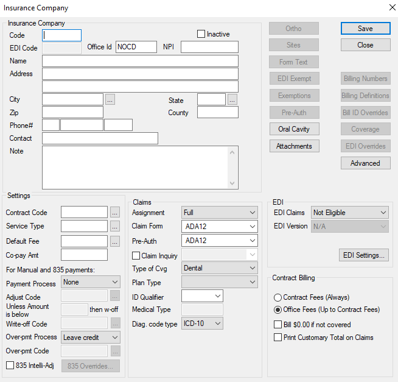Screen dimensions: 398x382
Task: Click the Advanced button
Action: [x=365, y=163]
